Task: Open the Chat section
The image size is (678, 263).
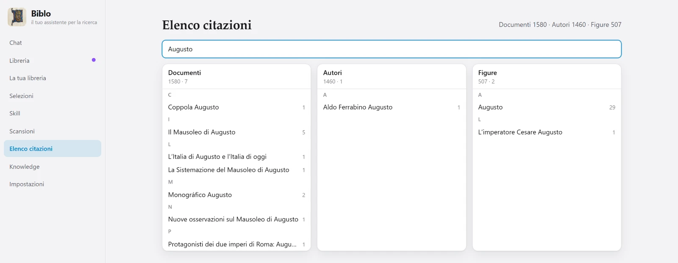Action: pos(53,43)
